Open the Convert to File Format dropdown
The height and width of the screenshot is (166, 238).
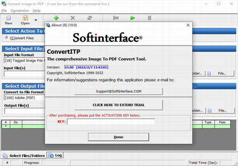coord(24,98)
